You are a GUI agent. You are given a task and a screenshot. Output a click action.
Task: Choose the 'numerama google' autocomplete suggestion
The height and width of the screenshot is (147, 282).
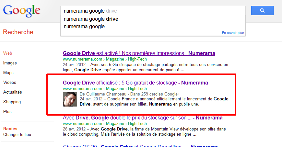(x=84, y=27)
